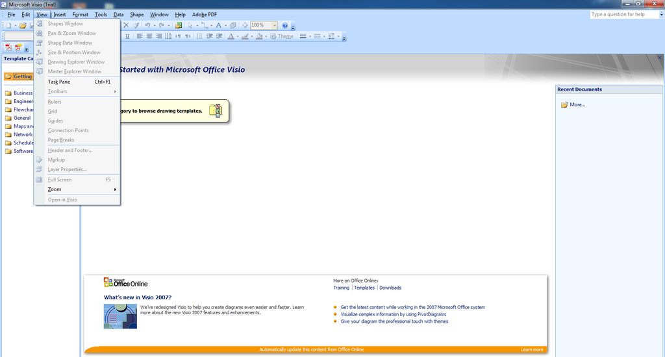Open the Training link
The height and width of the screenshot is (357, 665).
coord(341,288)
